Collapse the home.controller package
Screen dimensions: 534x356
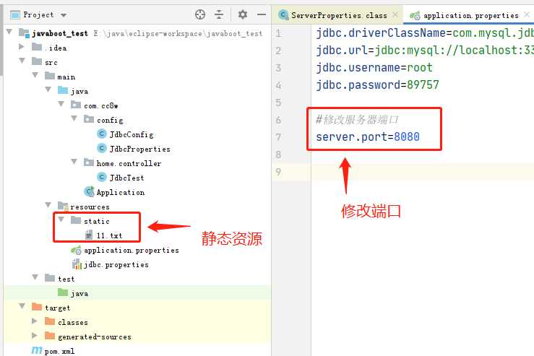(x=74, y=162)
